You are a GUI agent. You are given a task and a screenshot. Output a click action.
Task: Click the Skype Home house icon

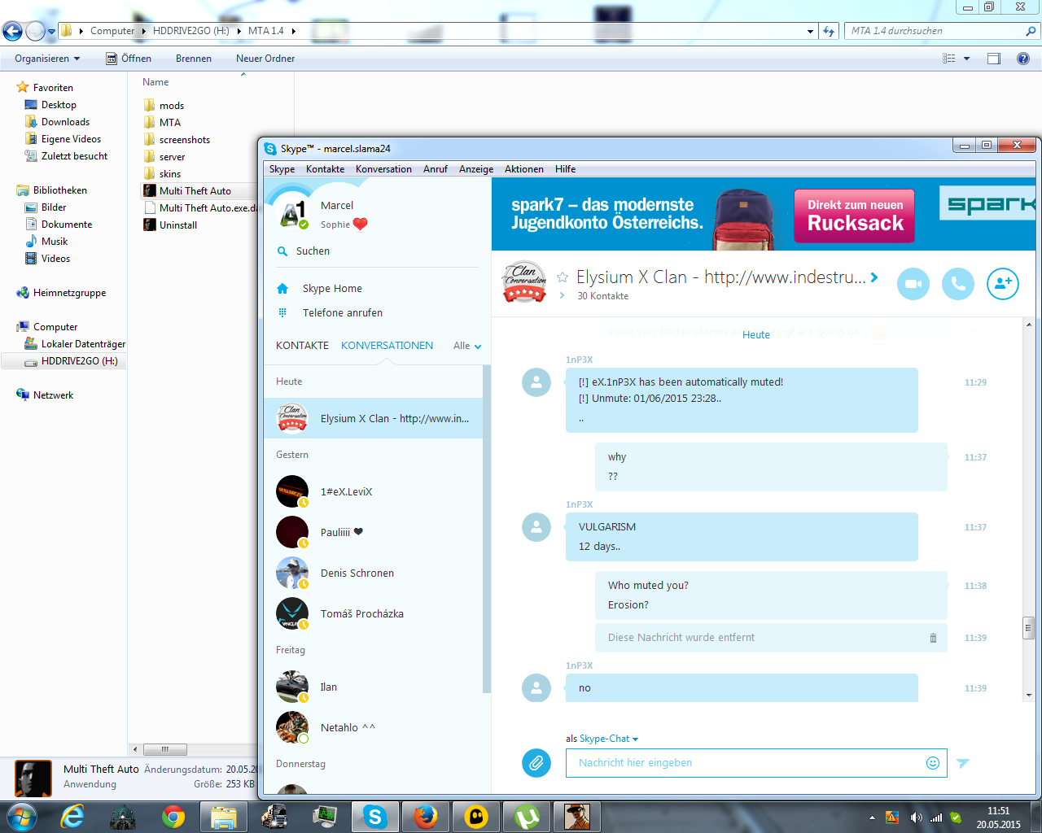coord(282,289)
